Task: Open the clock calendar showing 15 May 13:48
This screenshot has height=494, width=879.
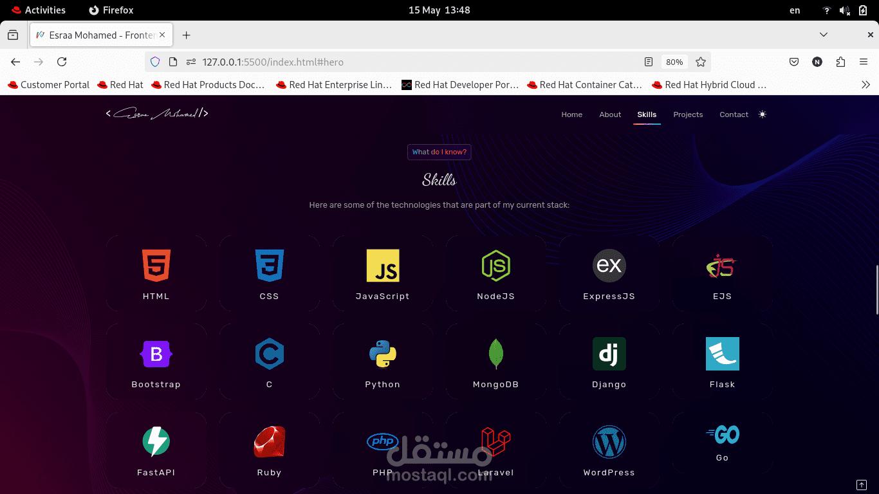Action: coord(439,10)
